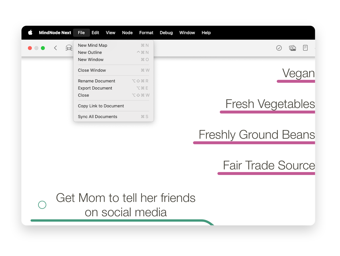Open the tasks checkmark circle icon
The width and height of the screenshot is (340, 256).
(279, 48)
